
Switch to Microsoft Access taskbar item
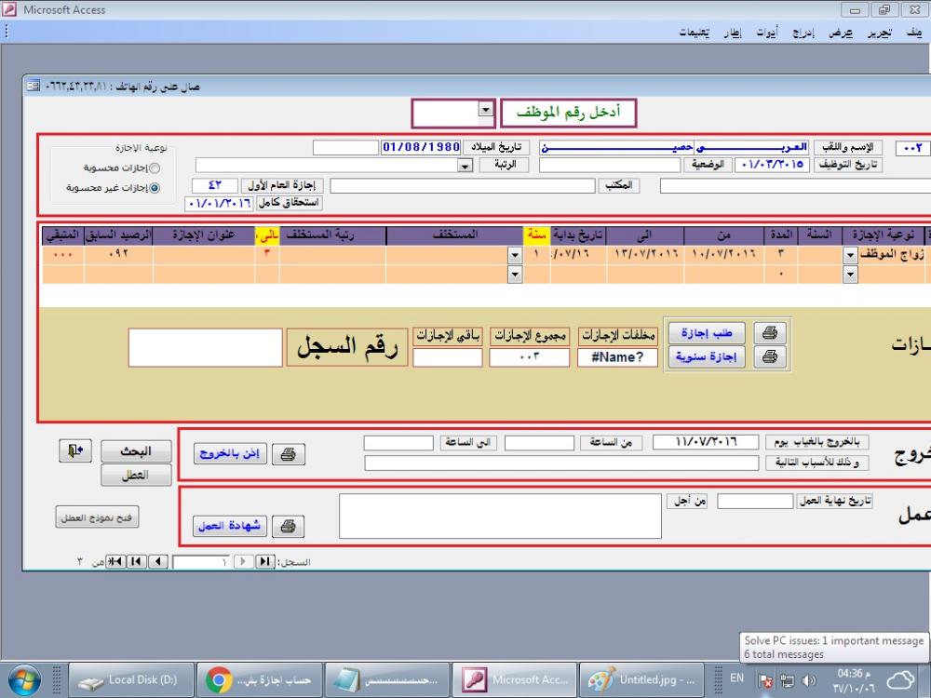coord(514,680)
